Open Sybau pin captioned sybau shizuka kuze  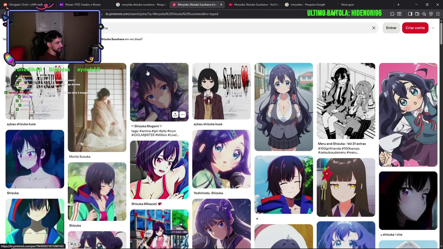[x=221, y=91]
